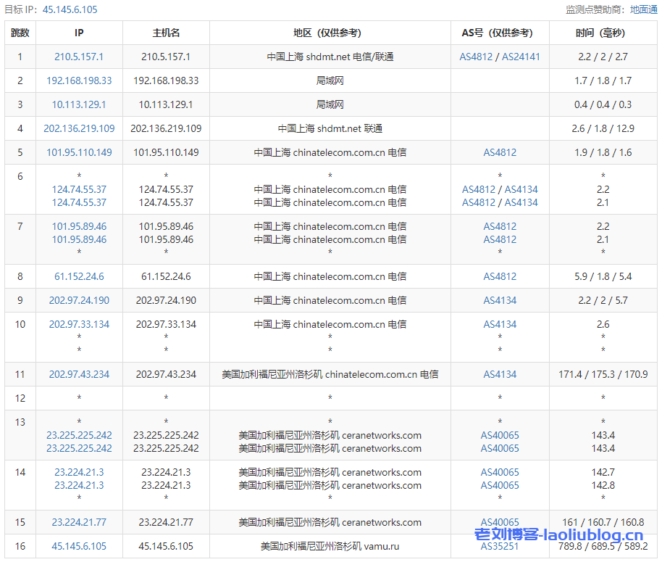This screenshot has height=562, width=662.
Task: Click the blue IP link 210.5.157.1
Action: [79, 57]
